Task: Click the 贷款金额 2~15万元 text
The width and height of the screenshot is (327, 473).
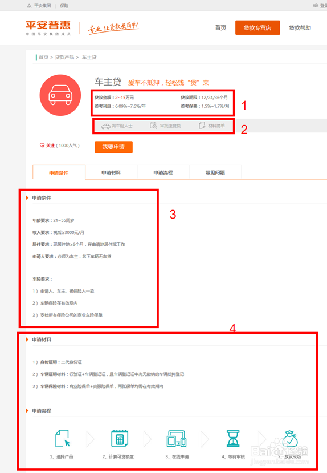Action: (x=114, y=98)
